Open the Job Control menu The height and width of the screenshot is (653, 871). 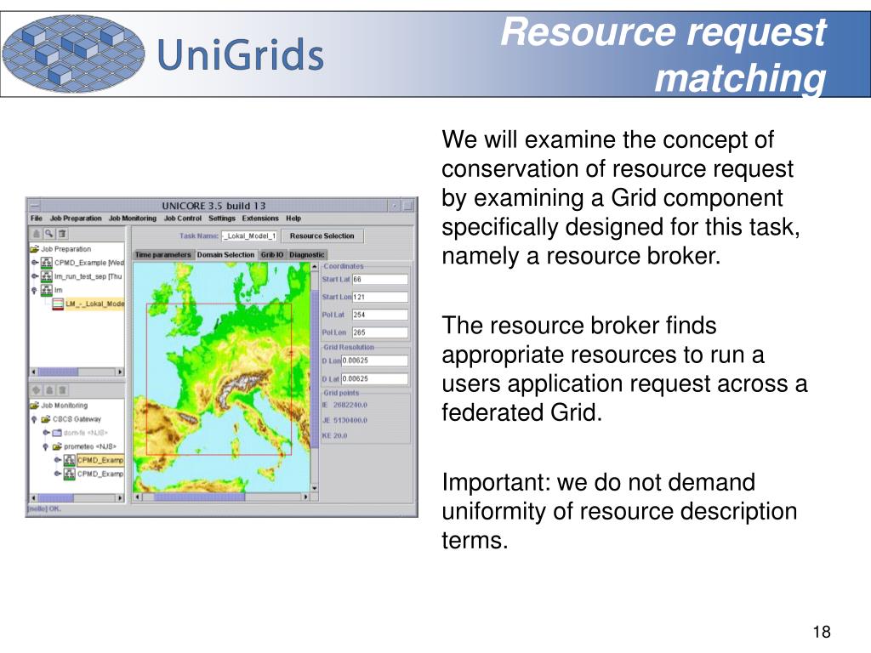pyautogui.click(x=183, y=219)
